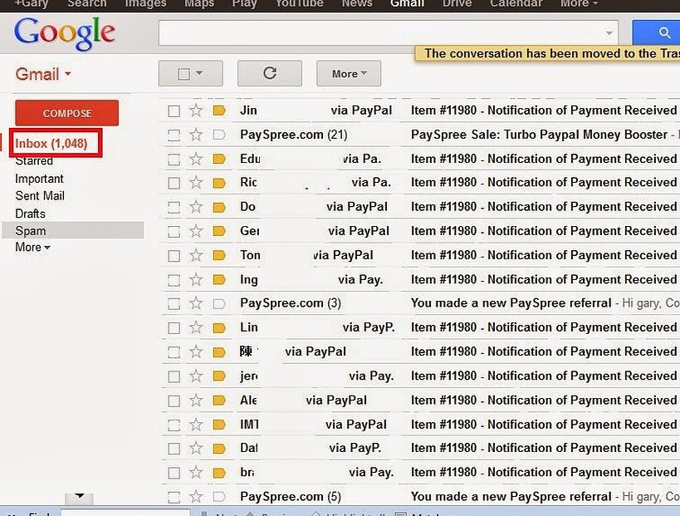Tick checkbox for PaySpree.com (5) email
The height and width of the screenshot is (516, 680).
(174, 498)
